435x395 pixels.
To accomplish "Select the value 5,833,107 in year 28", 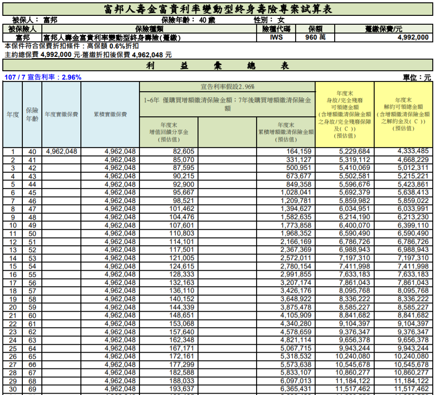I will click(296, 373).
